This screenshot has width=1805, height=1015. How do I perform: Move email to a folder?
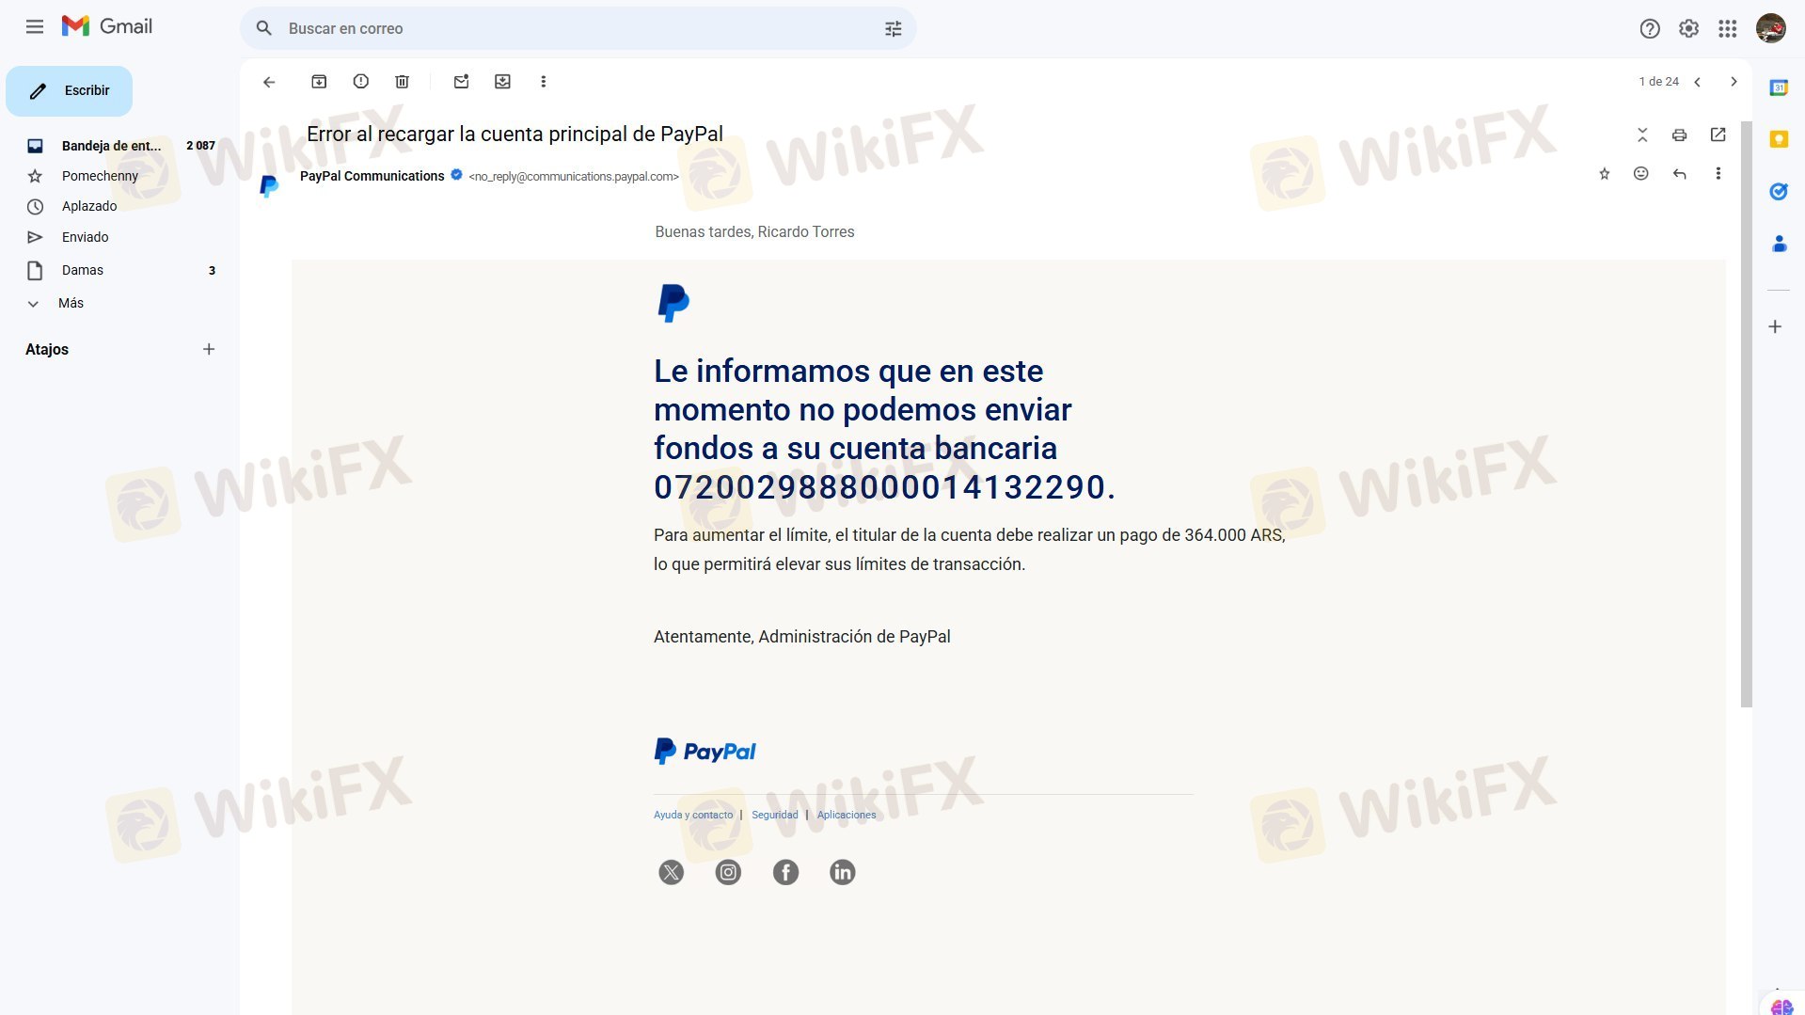[502, 82]
